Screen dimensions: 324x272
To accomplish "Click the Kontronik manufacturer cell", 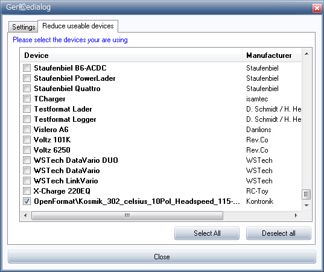I will (x=259, y=201).
